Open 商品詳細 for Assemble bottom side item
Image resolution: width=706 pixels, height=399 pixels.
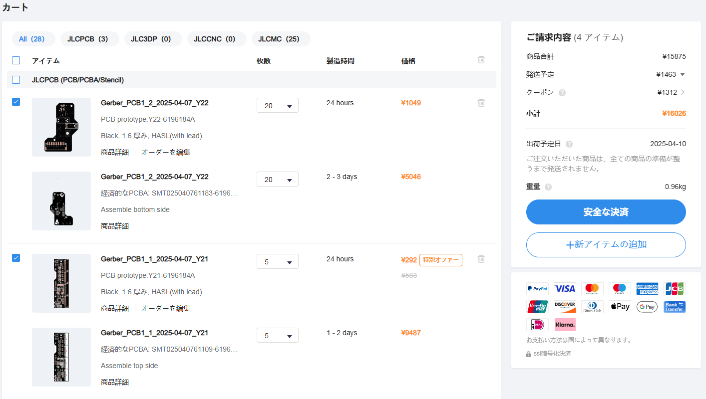115,226
